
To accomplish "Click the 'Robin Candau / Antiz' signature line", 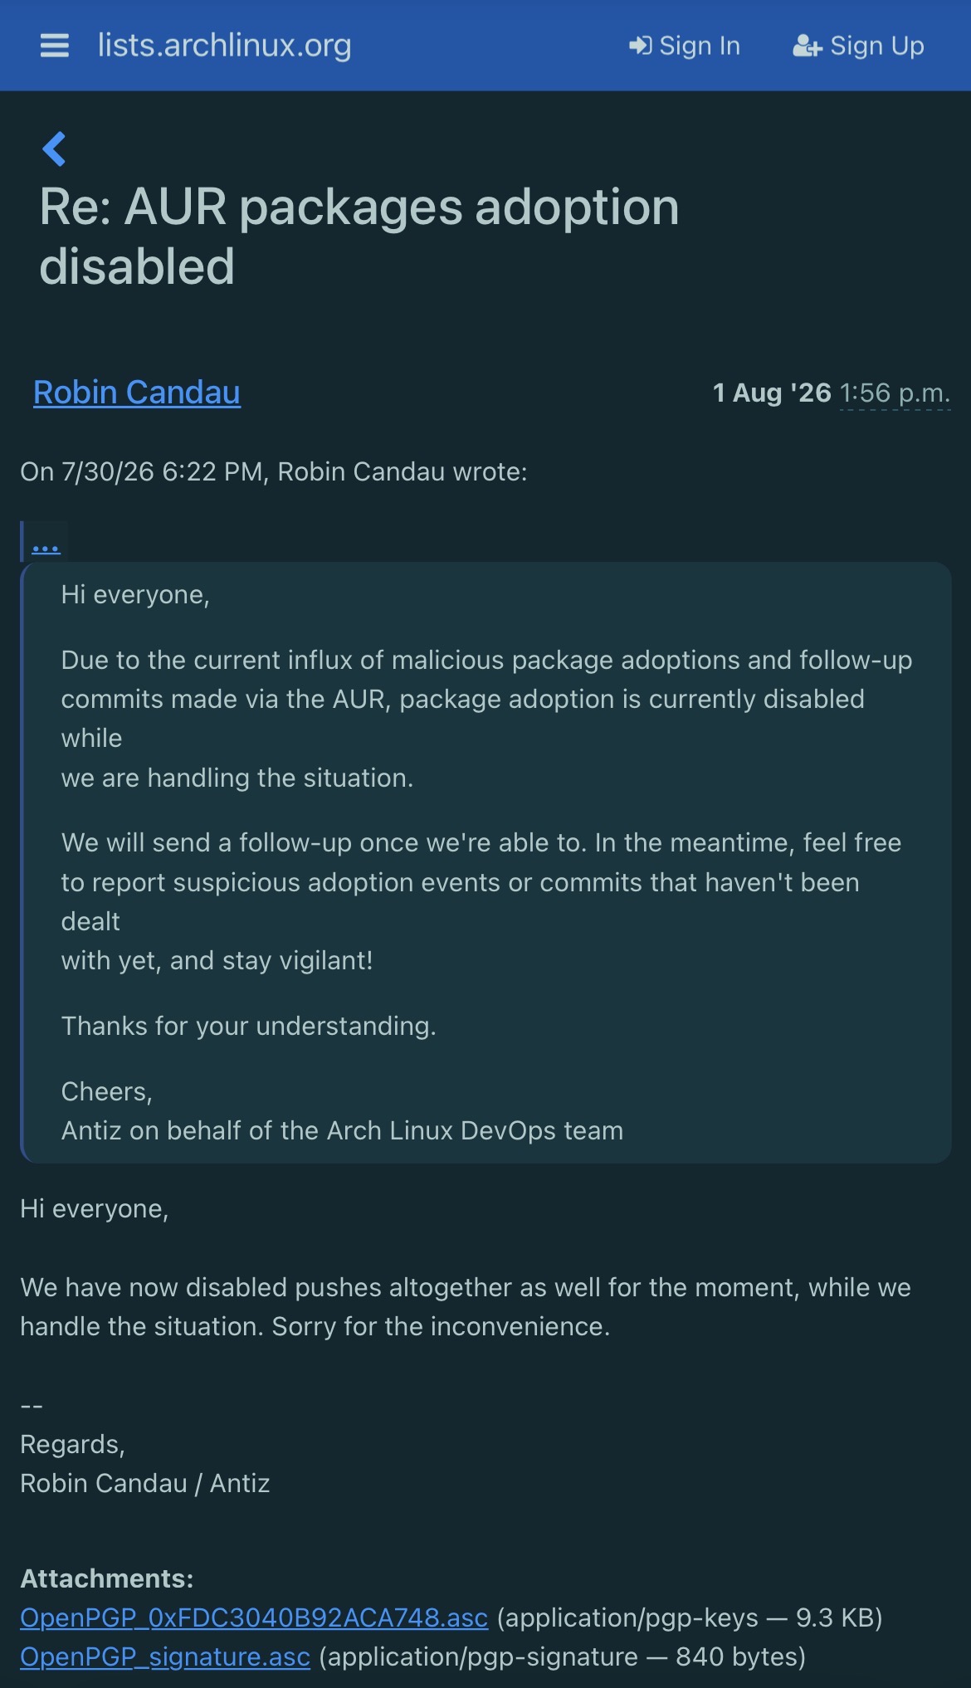I will coord(145,1483).
